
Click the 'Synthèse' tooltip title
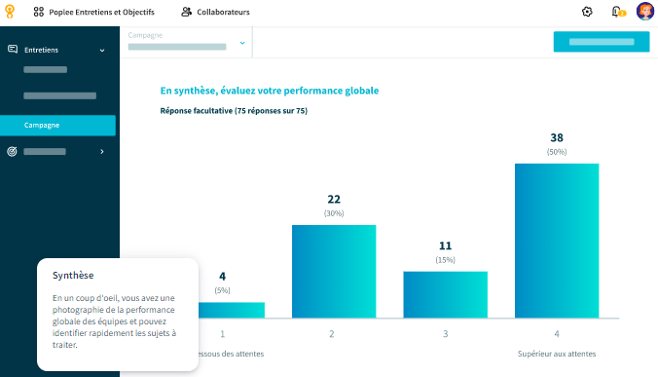pos(73,276)
